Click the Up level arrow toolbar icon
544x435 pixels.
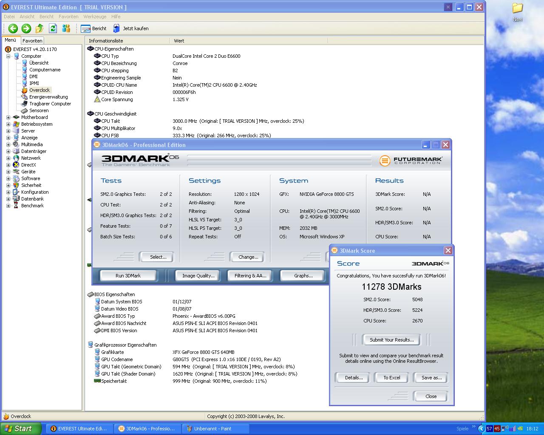(40, 28)
